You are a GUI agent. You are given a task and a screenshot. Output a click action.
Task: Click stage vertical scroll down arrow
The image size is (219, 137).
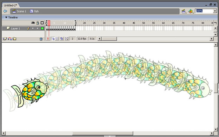coord(215,129)
